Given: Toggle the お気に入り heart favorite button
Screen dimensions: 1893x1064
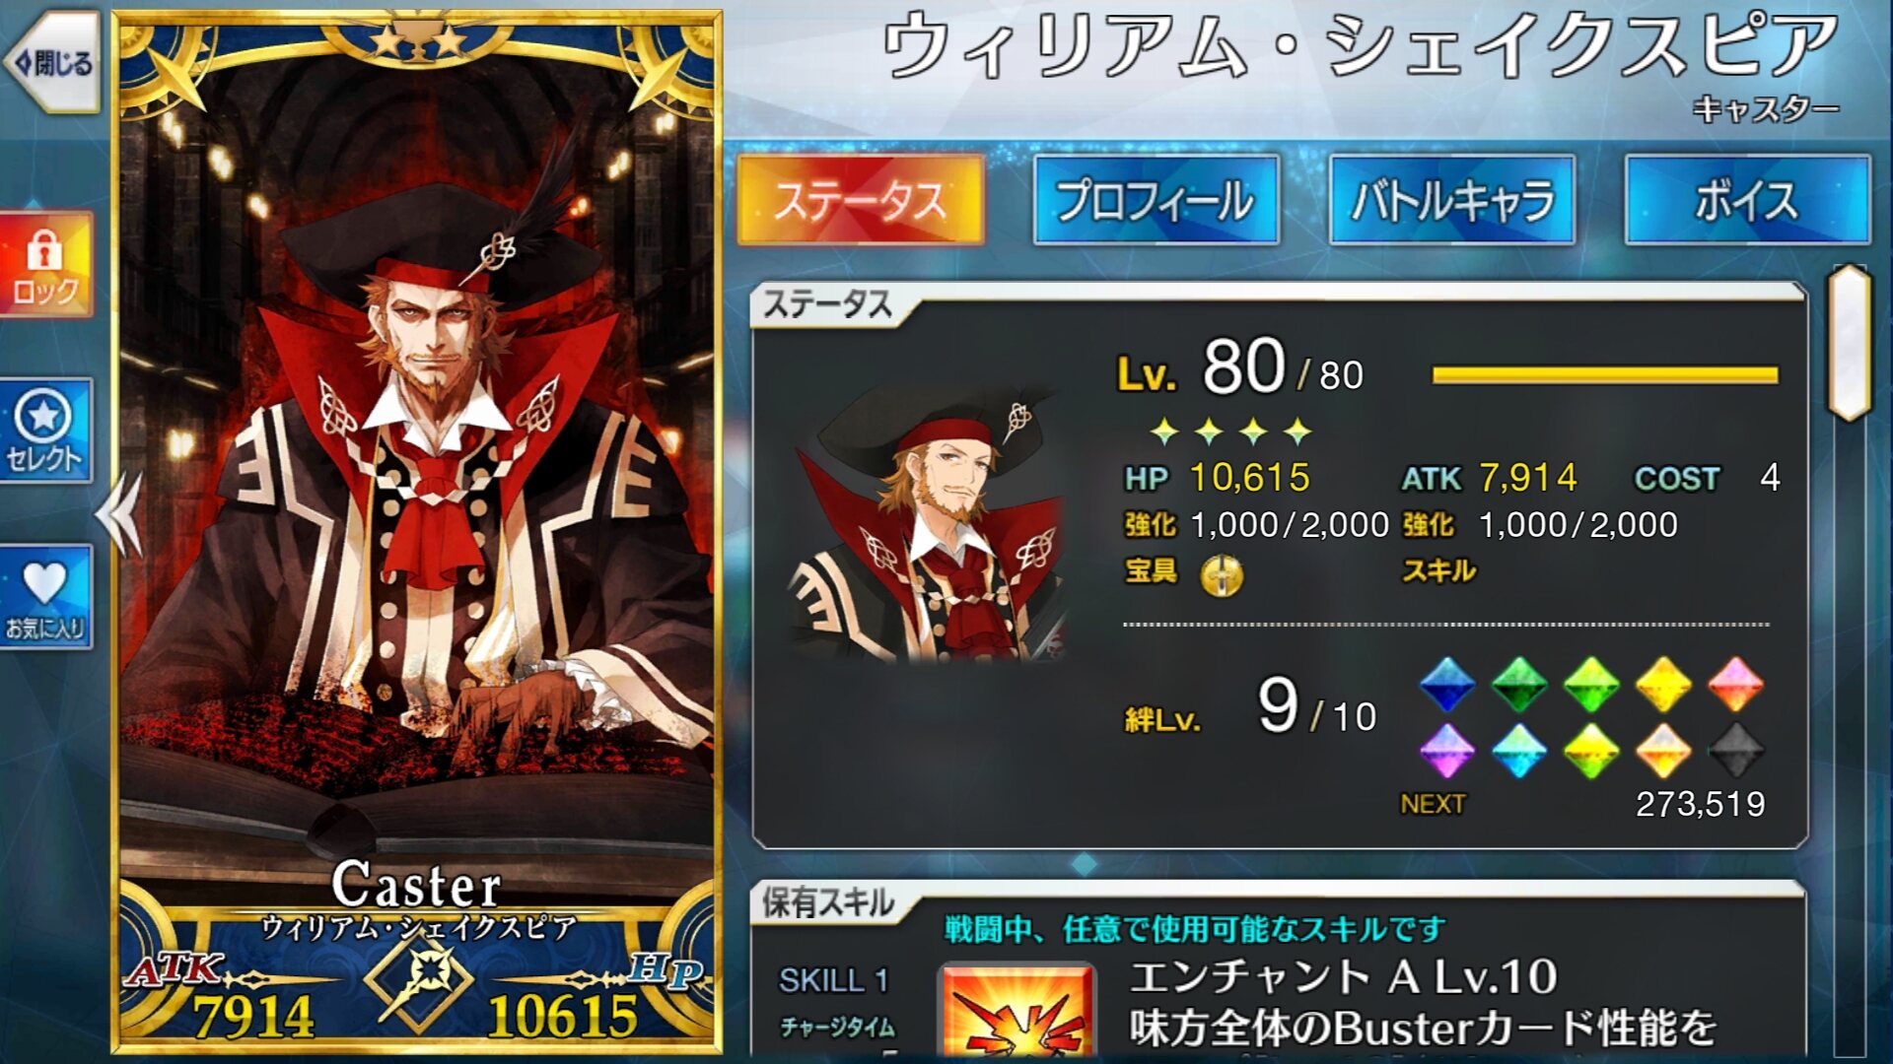Looking at the screenshot, I should click(46, 597).
